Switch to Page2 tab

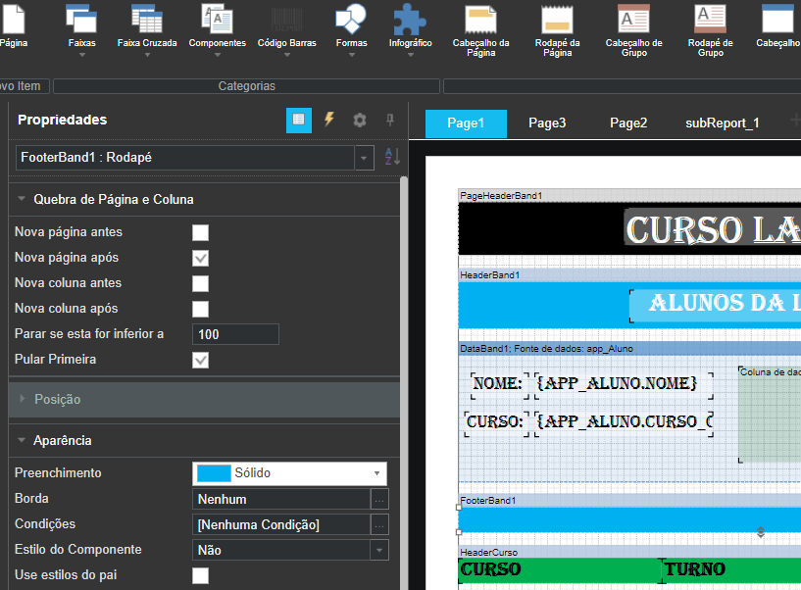coord(628,123)
